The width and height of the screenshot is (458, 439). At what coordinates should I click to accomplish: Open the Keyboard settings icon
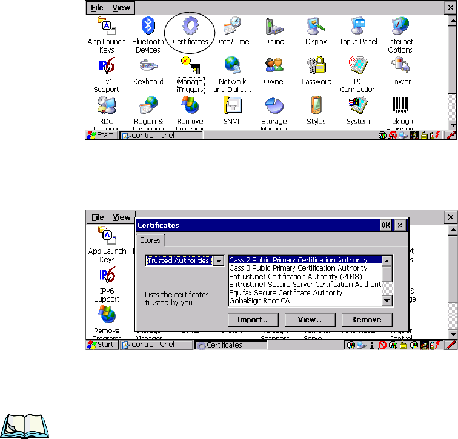click(x=148, y=71)
